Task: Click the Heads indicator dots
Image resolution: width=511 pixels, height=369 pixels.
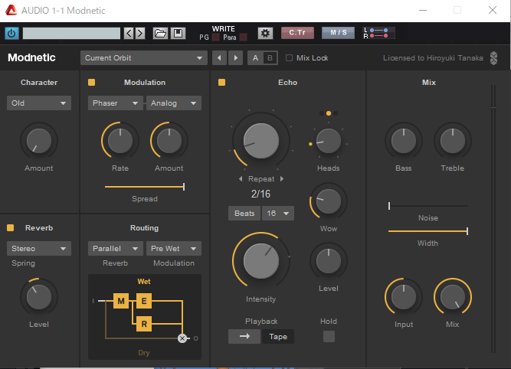Action: tap(329, 113)
